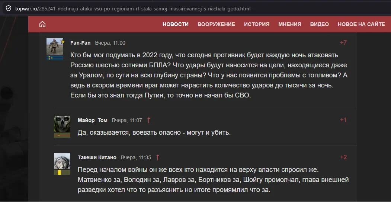Open the НОВОСТИ menu item
Screen dimensions: 391x202
(176, 24)
